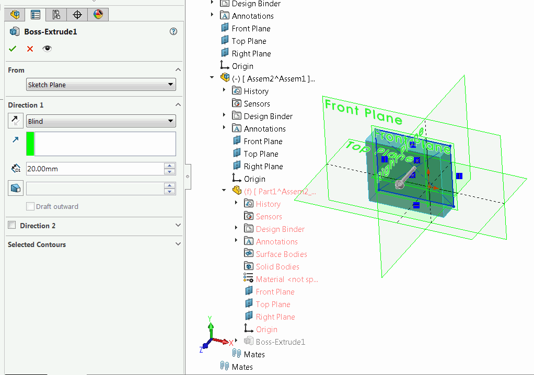Expand Part1 Annotations folder
Viewport: 534px width, 375px height.
click(236, 240)
